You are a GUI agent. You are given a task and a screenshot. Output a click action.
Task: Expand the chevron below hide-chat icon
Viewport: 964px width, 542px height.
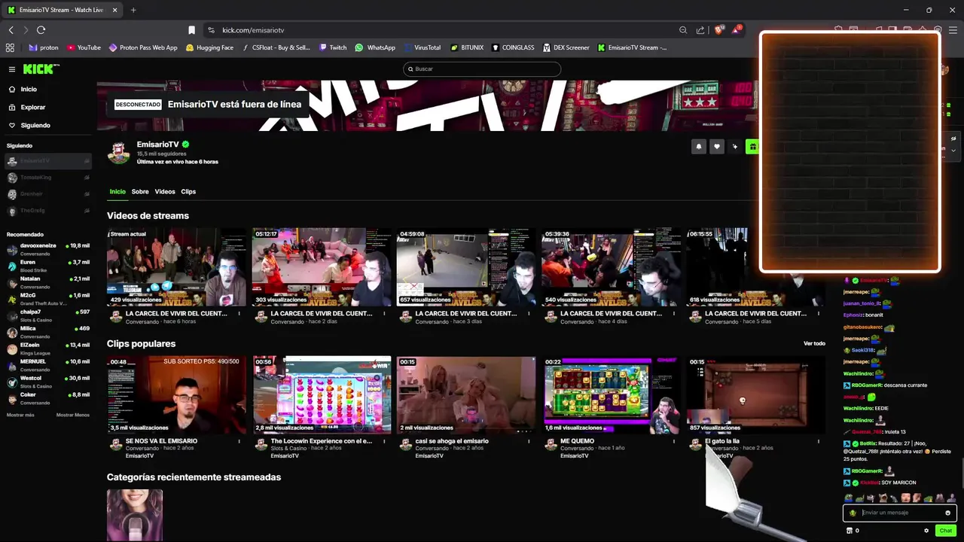(x=953, y=150)
